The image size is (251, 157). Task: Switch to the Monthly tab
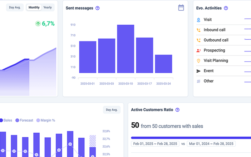click(x=34, y=8)
